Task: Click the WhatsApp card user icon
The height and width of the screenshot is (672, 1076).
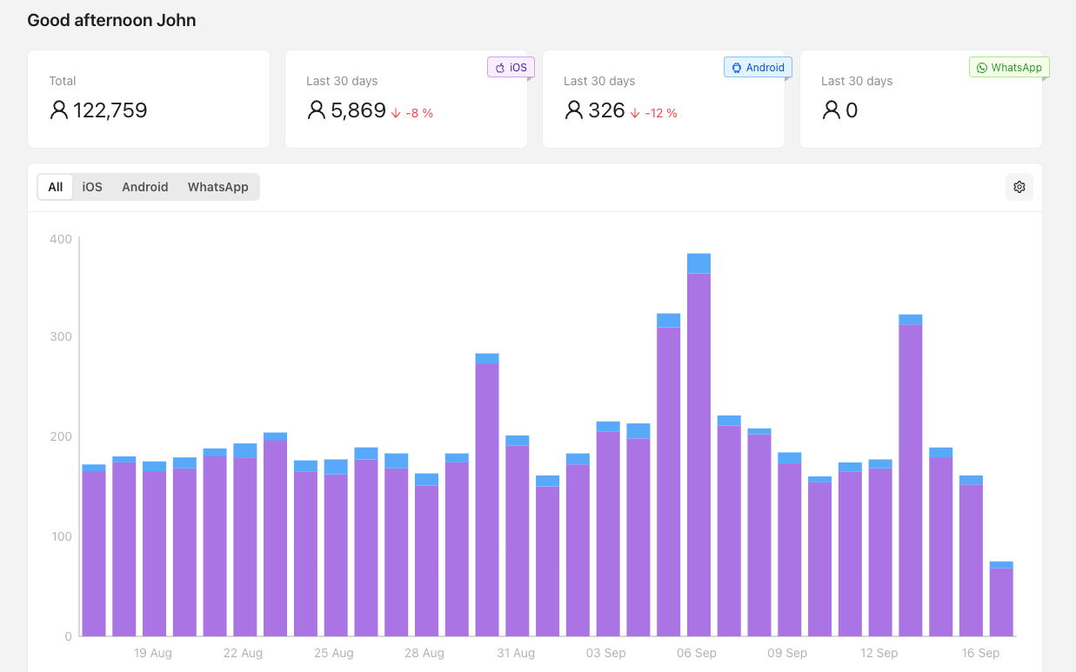Action: tap(832, 110)
